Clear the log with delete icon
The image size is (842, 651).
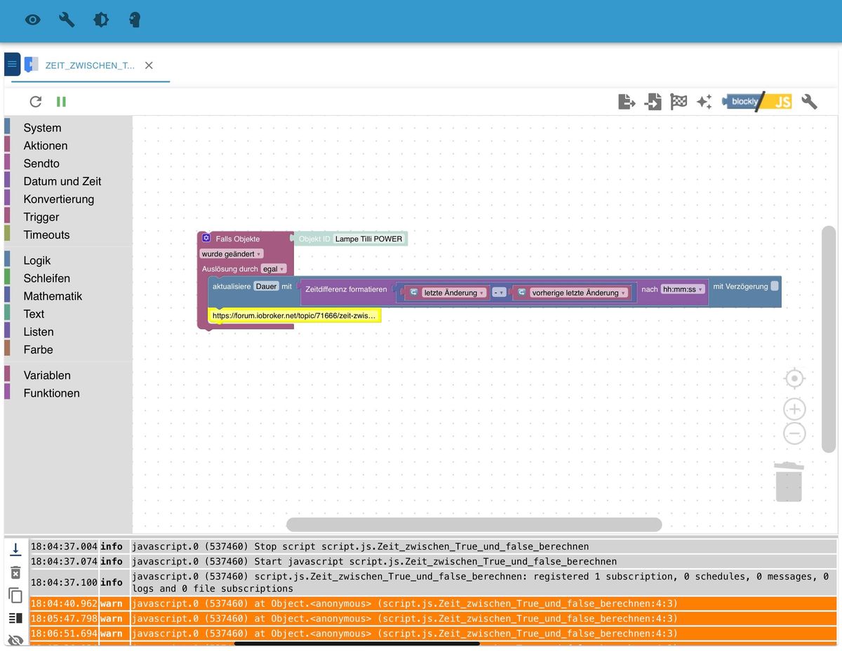15,573
